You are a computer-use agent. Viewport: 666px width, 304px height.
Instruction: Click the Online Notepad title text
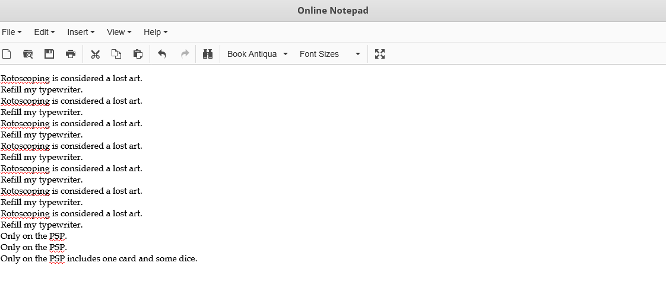[x=332, y=10]
